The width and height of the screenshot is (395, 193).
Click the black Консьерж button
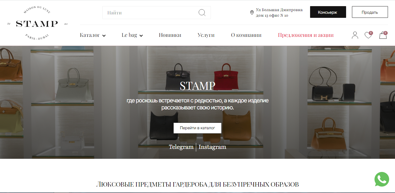[328, 12]
